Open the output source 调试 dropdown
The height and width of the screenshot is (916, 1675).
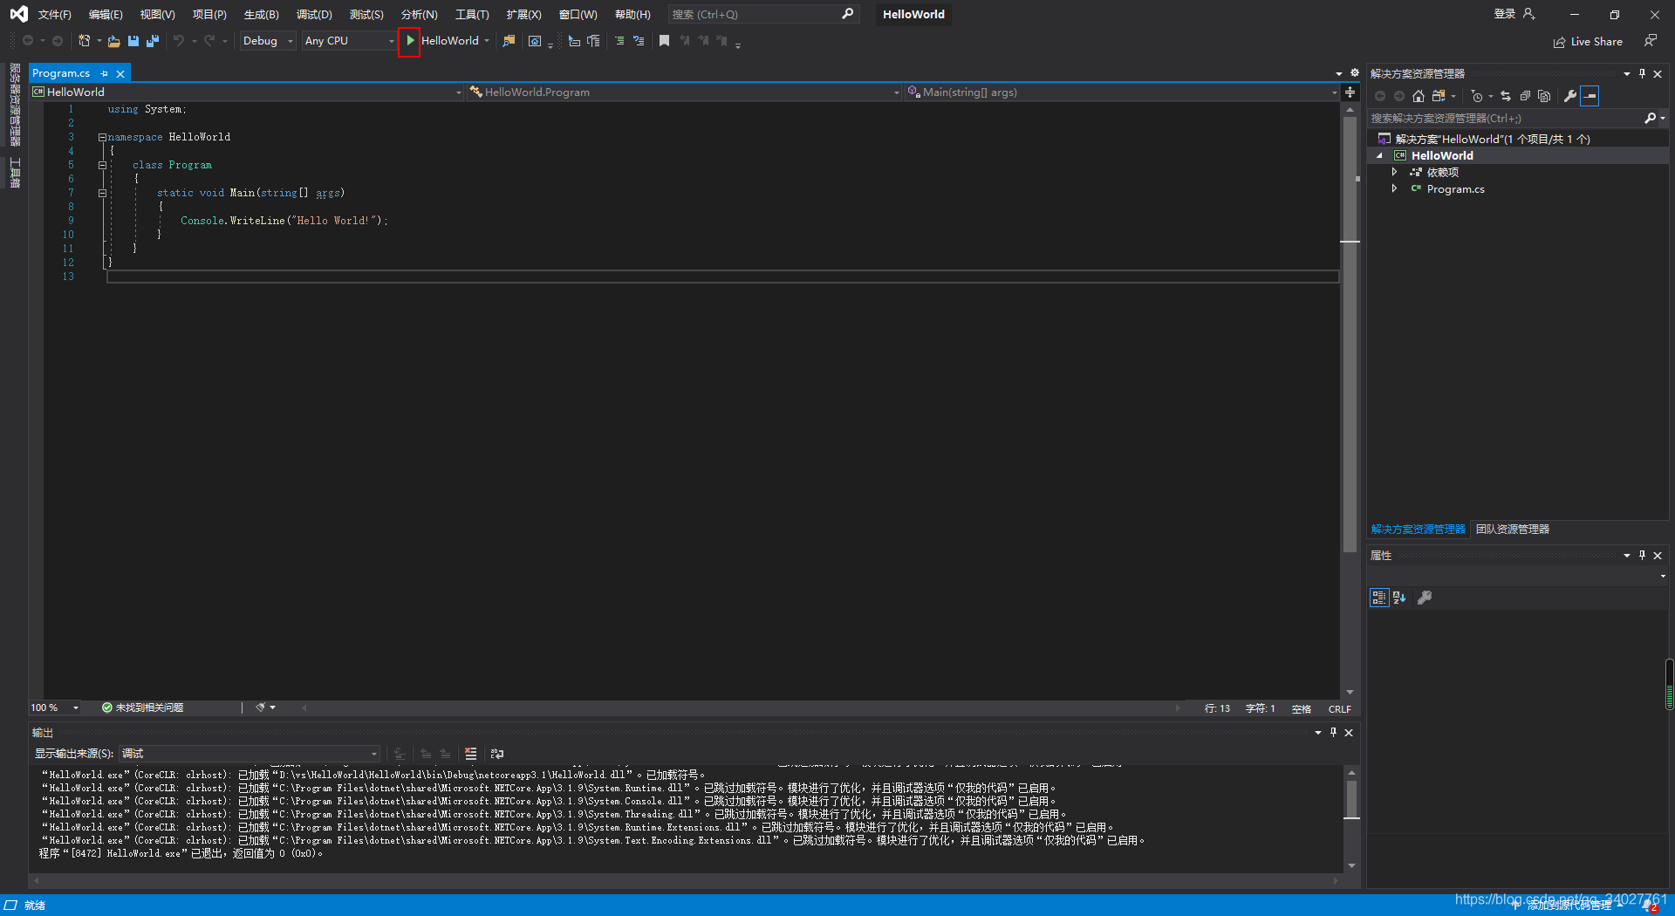click(x=250, y=754)
